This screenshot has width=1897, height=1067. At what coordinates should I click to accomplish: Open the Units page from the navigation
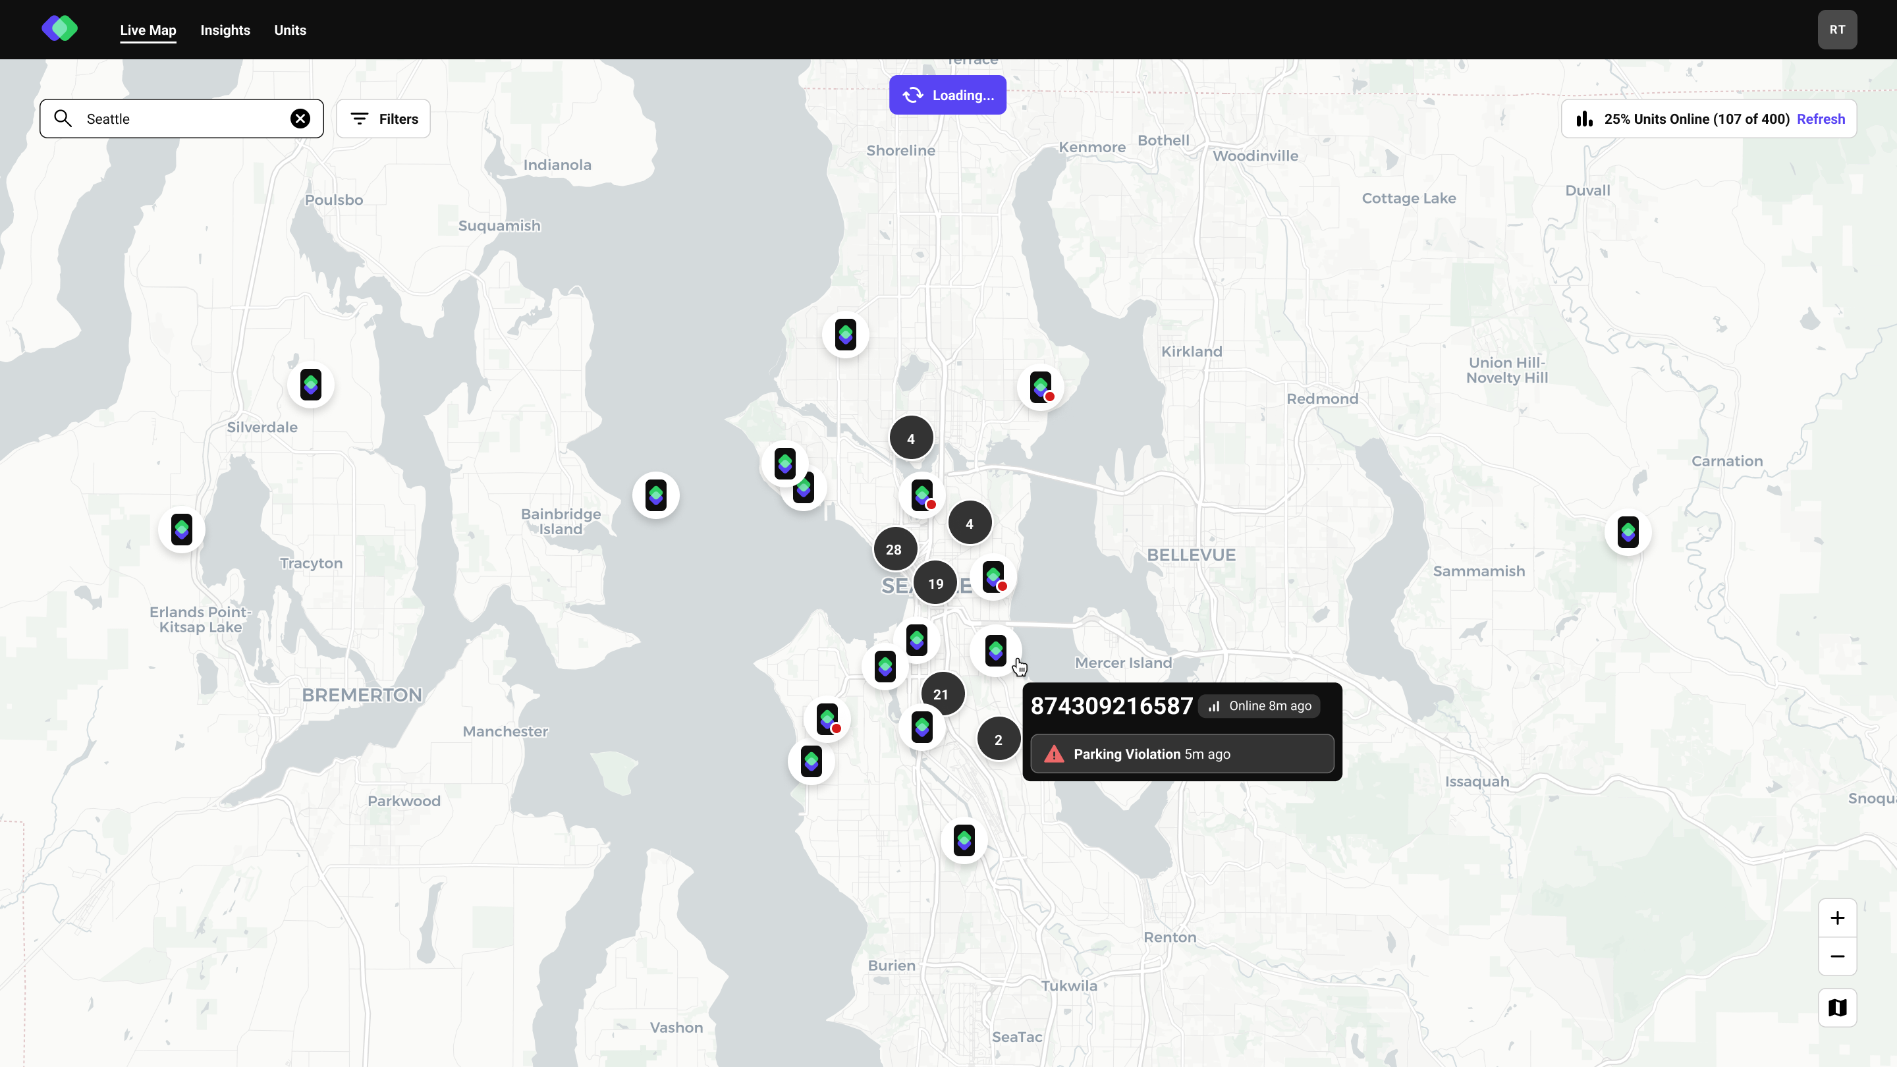coord(289,30)
